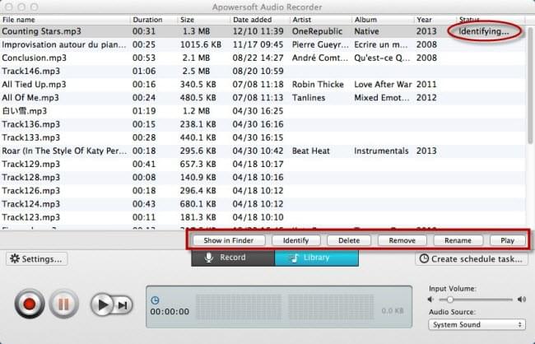The height and width of the screenshot is (344, 535).
Task: Sort by Artist column header
Action: pos(321,20)
